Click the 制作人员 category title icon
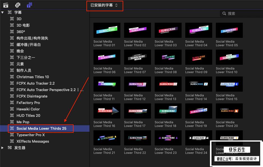The image size is (263, 167). click(12, 70)
